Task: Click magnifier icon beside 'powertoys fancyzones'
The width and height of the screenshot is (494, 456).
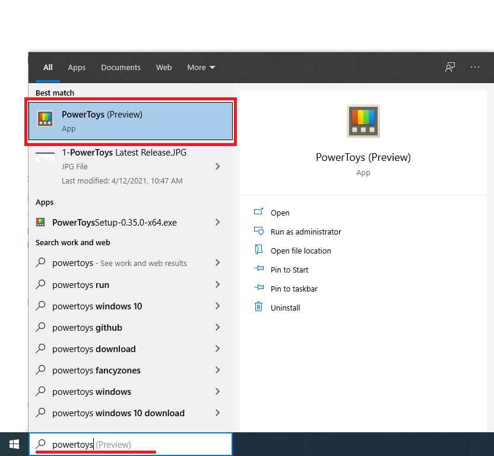Action: point(40,370)
